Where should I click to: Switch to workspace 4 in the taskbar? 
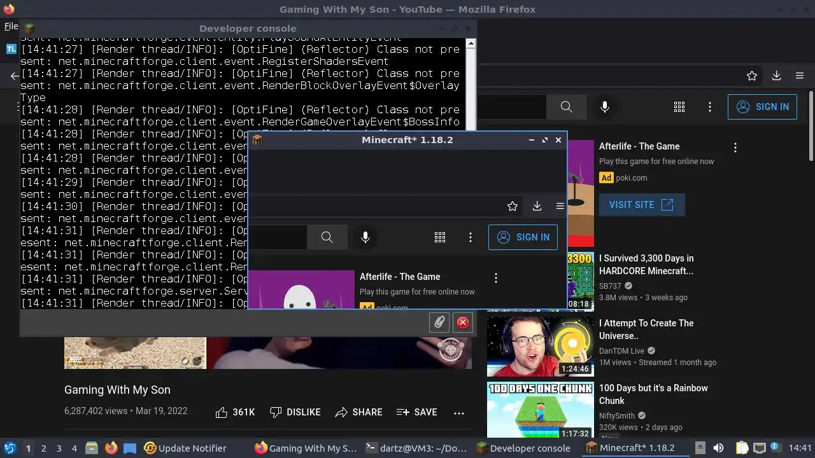click(x=74, y=448)
